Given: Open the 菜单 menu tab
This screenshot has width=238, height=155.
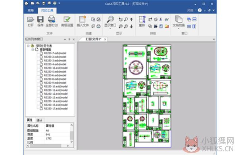Looking at the screenshot, I should tap(31, 10).
